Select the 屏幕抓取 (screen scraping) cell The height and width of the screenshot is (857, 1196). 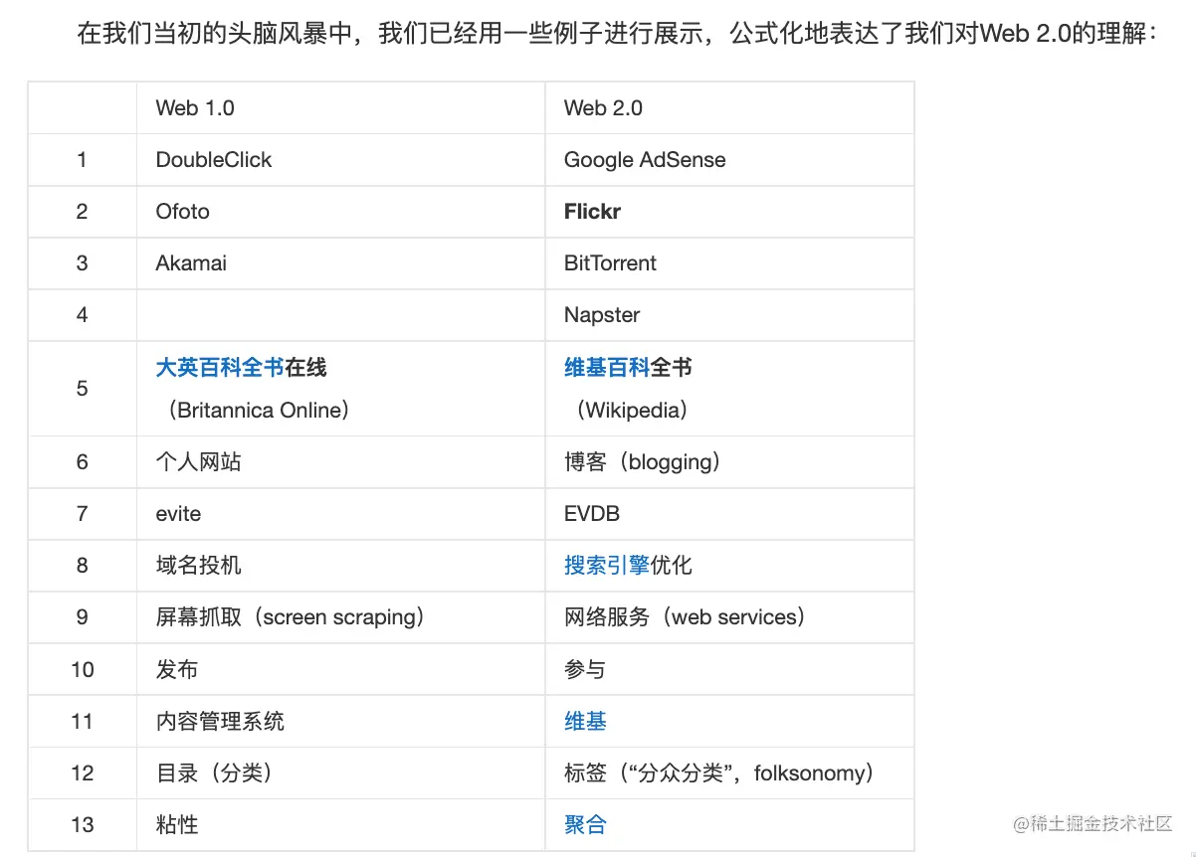(340, 617)
